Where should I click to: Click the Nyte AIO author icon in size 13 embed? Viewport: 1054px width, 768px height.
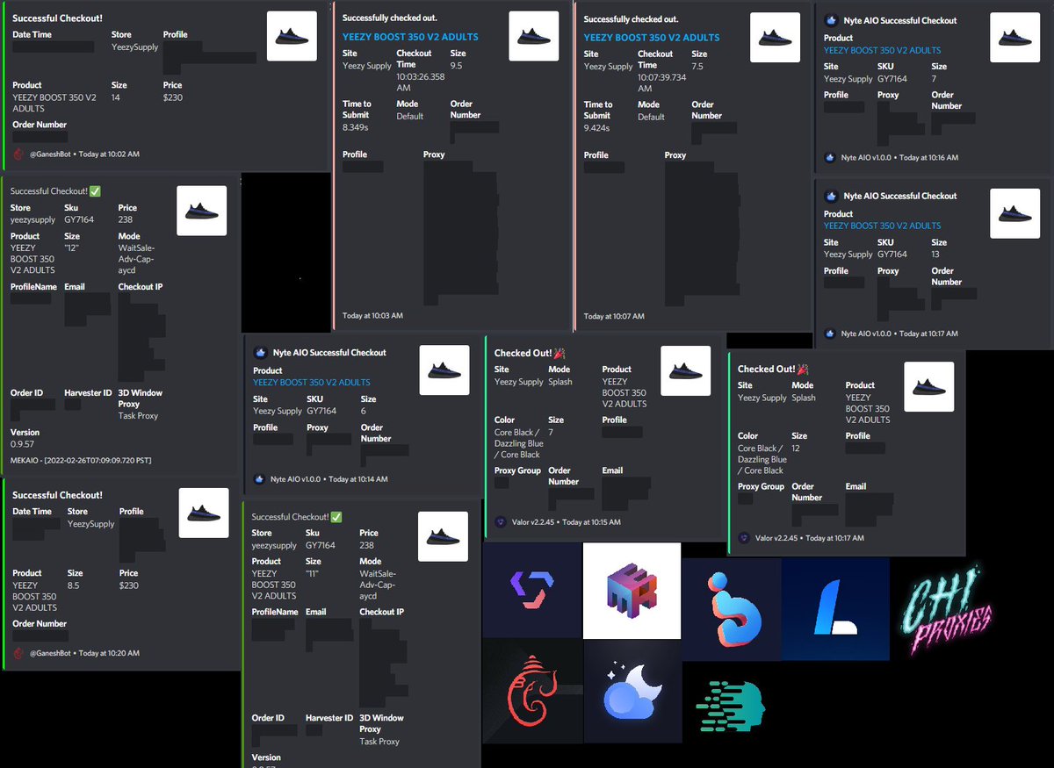point(830,196)
